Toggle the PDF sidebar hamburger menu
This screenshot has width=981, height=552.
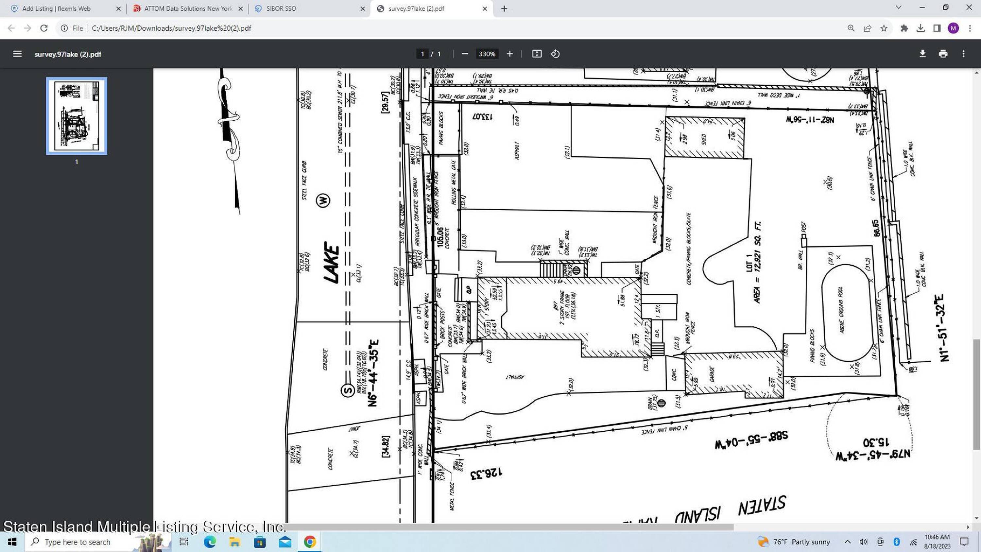point(17,54)
